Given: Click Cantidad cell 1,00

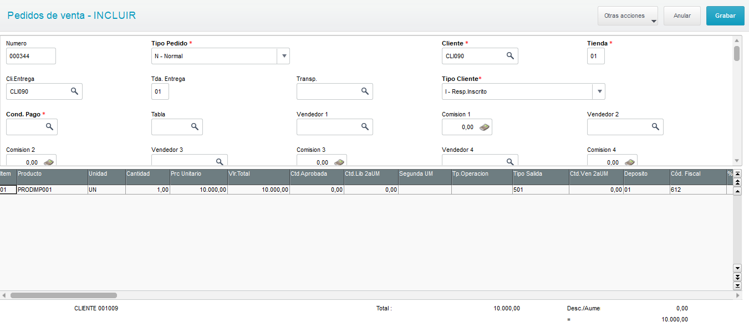Looking at the screenshot, I should (x=147, y=190).
